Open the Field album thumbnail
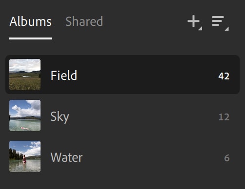This screenshot has height=189, width=245. click(x=25, y=75)
